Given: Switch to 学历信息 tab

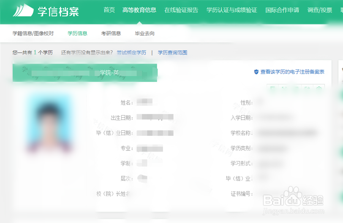Looking at the screenshot, I should pos(77,33).
